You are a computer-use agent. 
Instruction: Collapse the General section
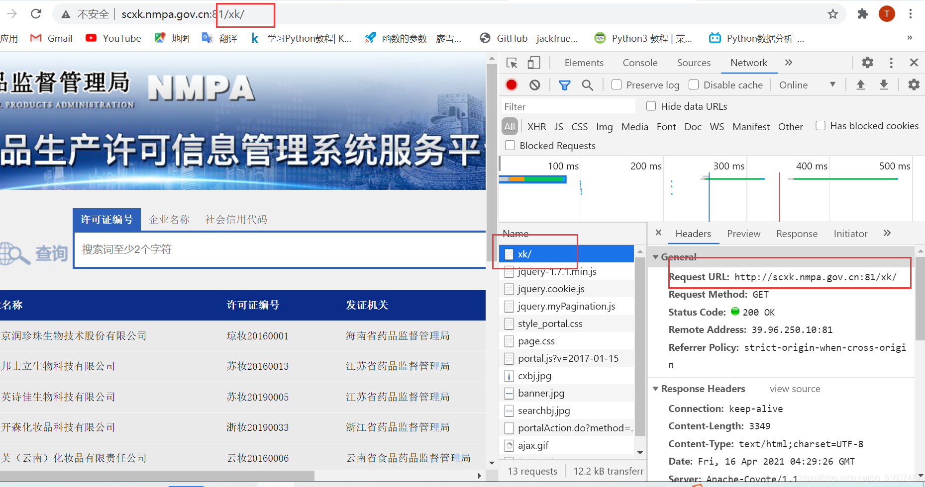click(x=656, y=257)
